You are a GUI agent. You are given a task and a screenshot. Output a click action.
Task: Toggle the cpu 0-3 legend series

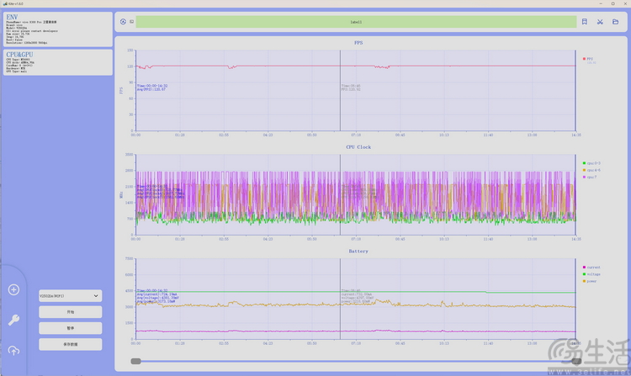click(592, 162)
